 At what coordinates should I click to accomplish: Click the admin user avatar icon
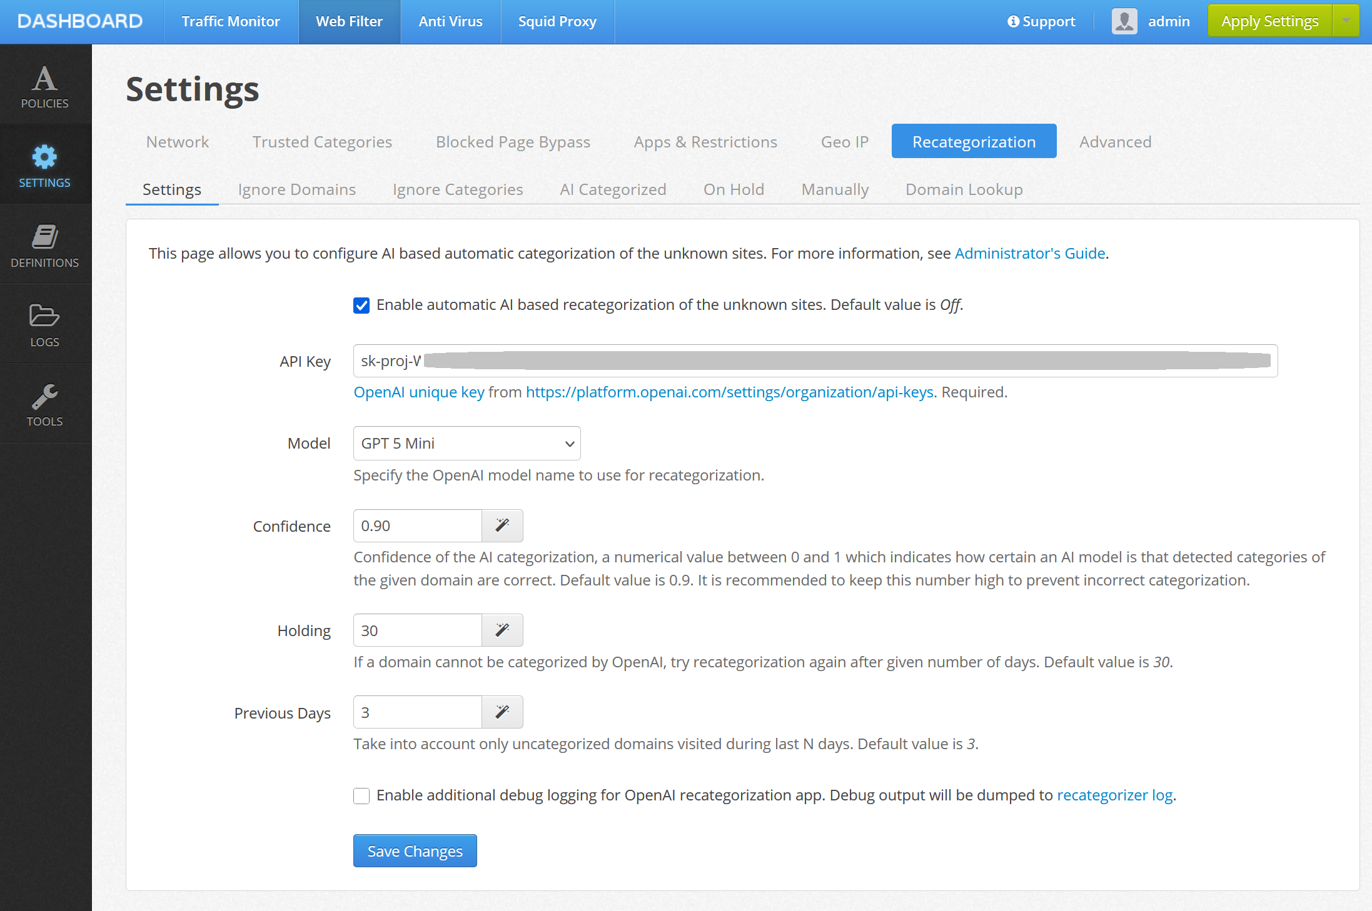point(1124,21)
